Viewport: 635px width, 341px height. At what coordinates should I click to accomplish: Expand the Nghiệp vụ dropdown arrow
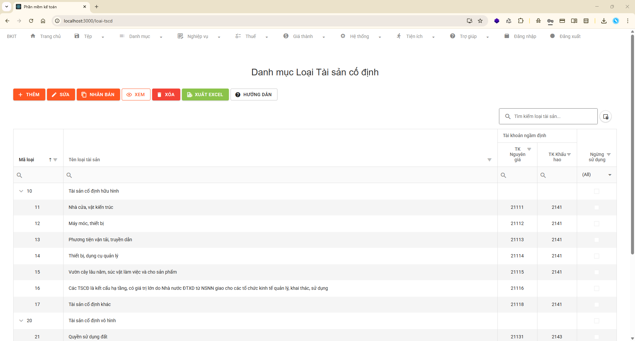(x=219, y=37)
